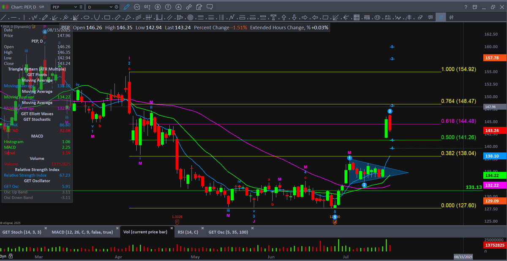The width and height of the screenshot is (507, 261).
Task: Open the notes pad icon
Action: tap(199, 7)
